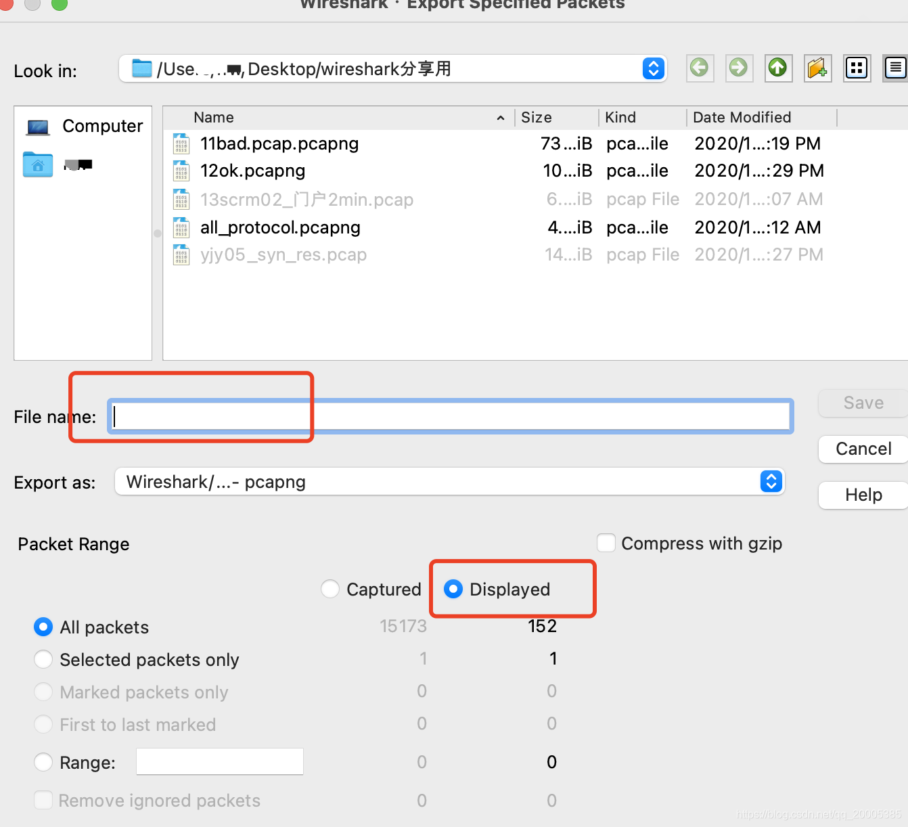Screen dimensions: 908x827
Task: Open the Export as format dropdown
Action: pyautogui.click(x=450, y=482)
